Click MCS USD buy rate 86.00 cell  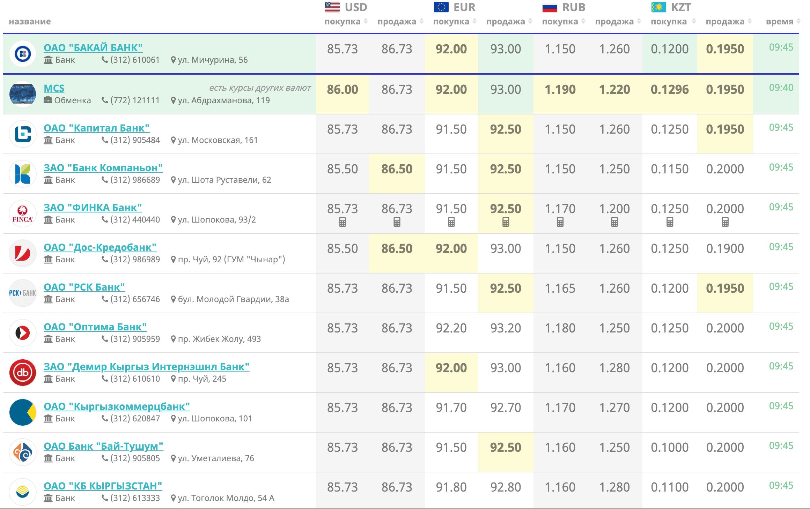343,90
